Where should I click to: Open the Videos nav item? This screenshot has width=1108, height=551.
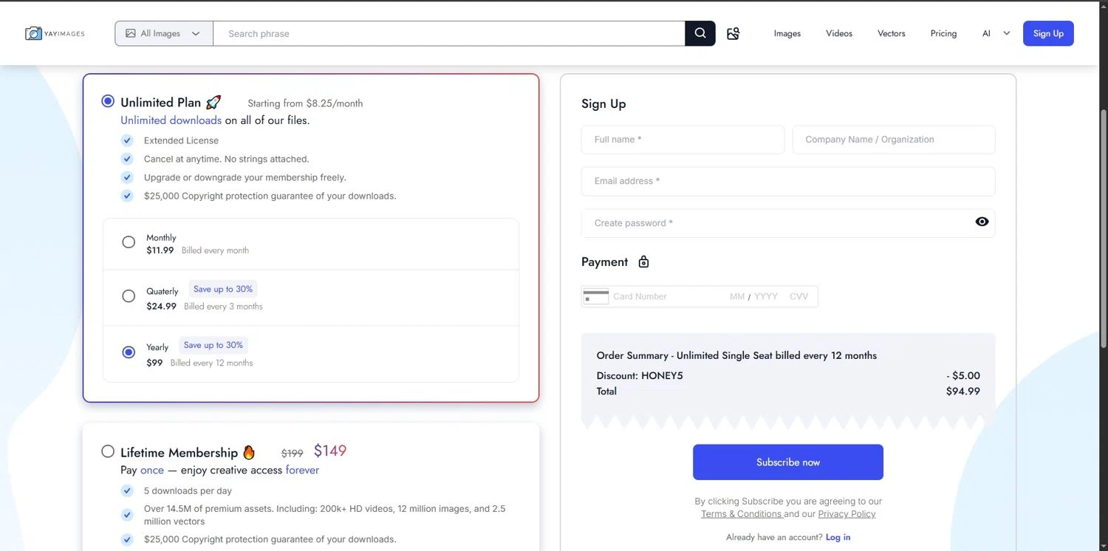[x=839, y=33]
